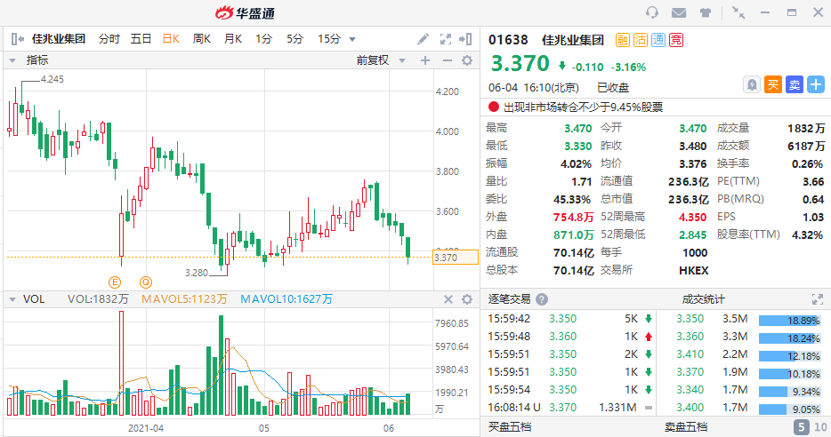Switch to 五日 five-day chart
831x437 pixels.
[141, 38]
